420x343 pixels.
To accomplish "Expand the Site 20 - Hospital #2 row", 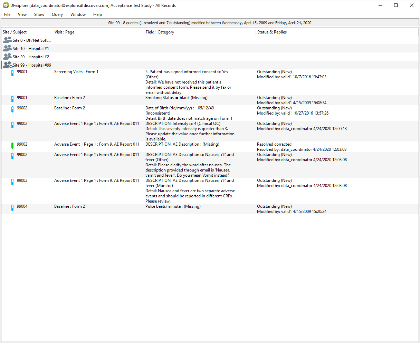I will pyautogui.click(x=31, y=57).
